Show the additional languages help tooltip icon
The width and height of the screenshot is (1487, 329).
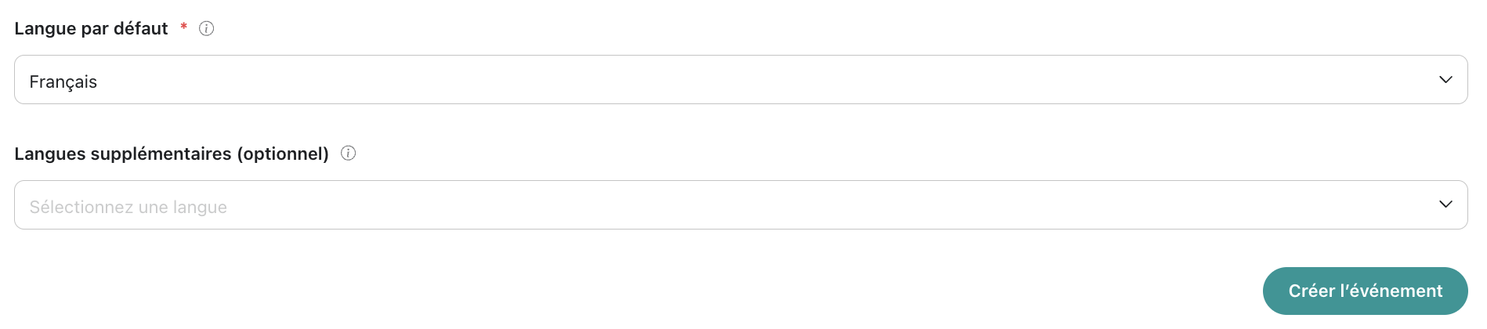pos(349,154)
